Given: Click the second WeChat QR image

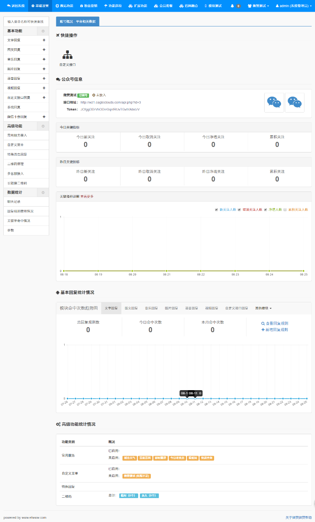Looking at the screenshot, I should [x=294, y=103].
